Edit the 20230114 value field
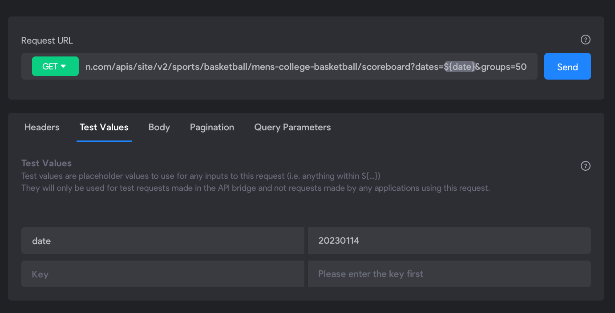This screenshot has width=615, height=313. [x=449, y=241]
